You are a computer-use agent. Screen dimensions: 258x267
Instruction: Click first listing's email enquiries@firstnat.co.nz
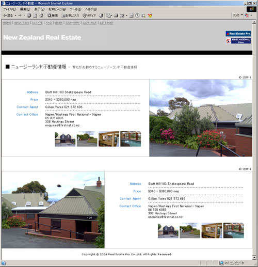click(62, 125)
